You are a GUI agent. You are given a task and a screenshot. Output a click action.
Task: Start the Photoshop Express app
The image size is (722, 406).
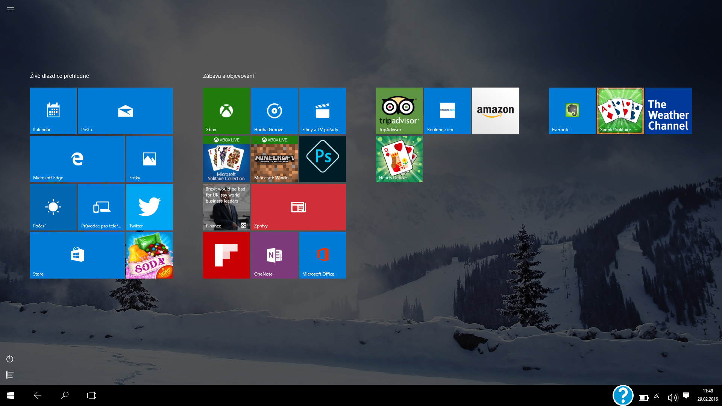point(322,159)
